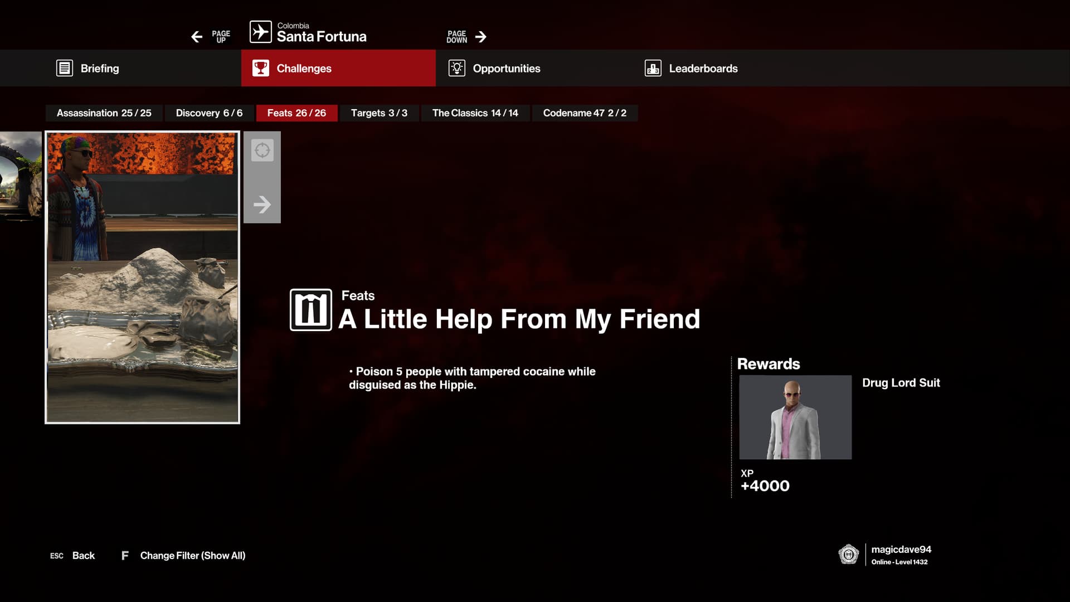1070x602 pixels.
Task: Open the Leaderboards tab
Action: 703,68
